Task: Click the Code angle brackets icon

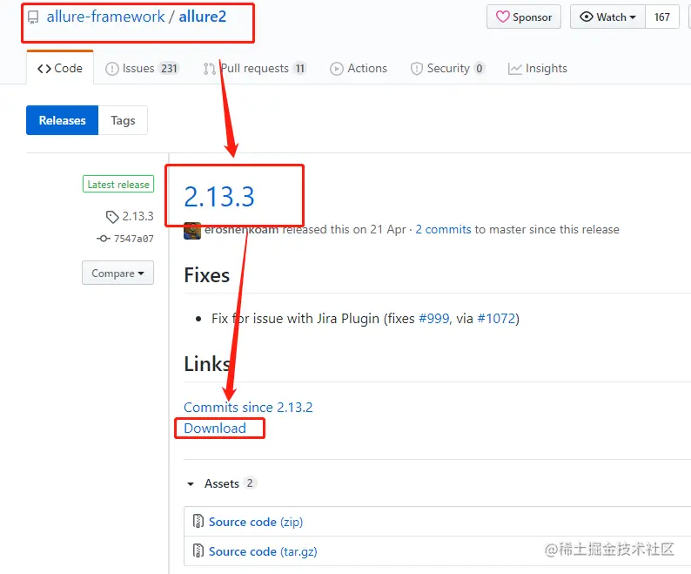Action: tap(44, 69)
